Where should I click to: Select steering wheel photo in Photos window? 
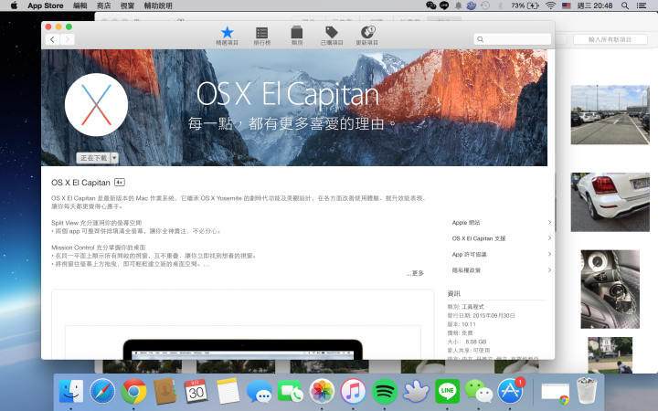pos(610,290)
